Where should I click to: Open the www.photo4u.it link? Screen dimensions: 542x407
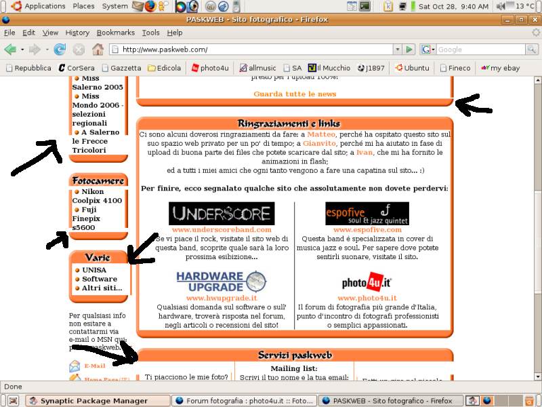coord(367,298)
